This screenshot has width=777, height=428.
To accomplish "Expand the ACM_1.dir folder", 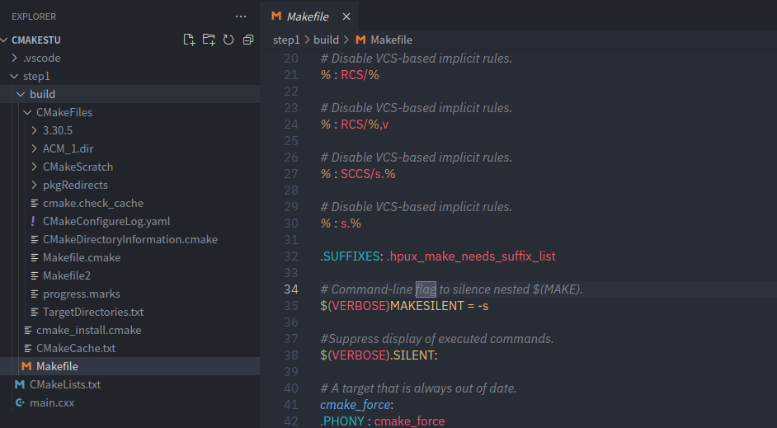I will pyautogui.click(x=66, y=148).
